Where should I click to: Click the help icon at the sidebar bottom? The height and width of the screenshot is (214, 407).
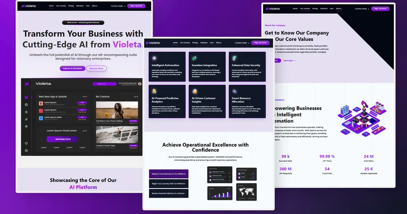click(26, 150)
